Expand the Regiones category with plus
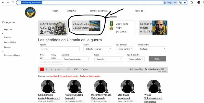 click(x=3, y=33)
